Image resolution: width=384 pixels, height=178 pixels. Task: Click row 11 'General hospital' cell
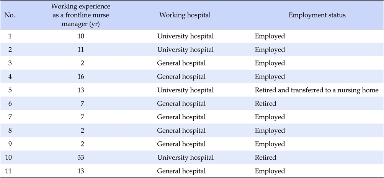pyautogui.click(x=181, y=171)
